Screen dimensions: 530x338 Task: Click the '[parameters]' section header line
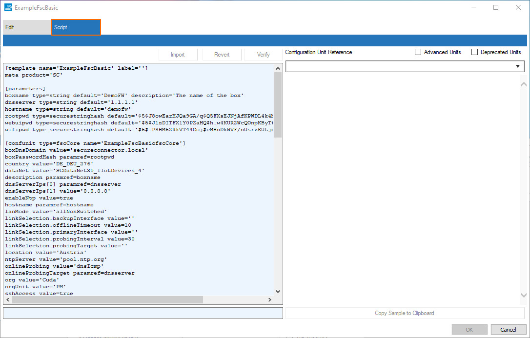click(25, 89)
